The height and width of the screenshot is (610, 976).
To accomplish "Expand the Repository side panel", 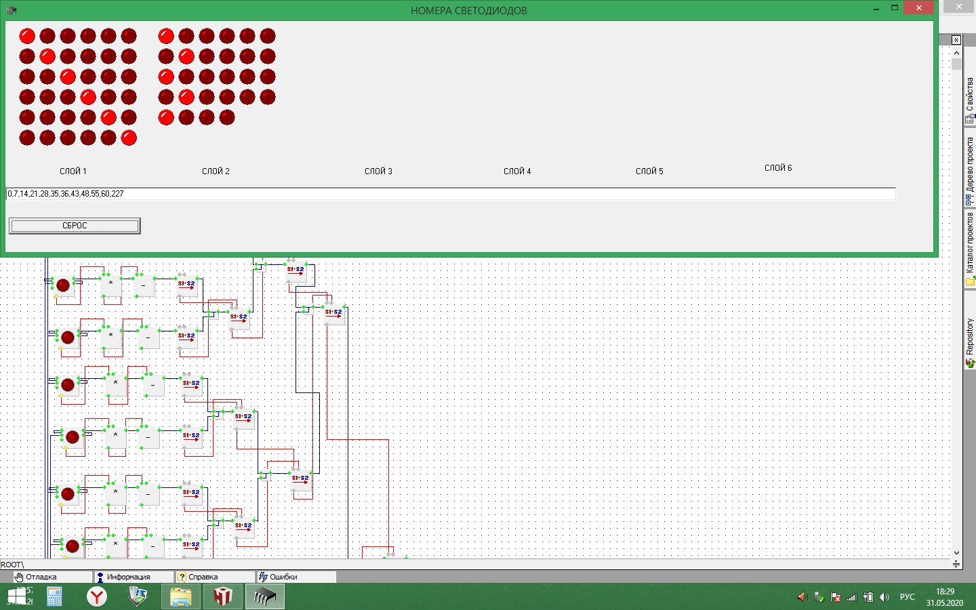I will tap(970, 343).
